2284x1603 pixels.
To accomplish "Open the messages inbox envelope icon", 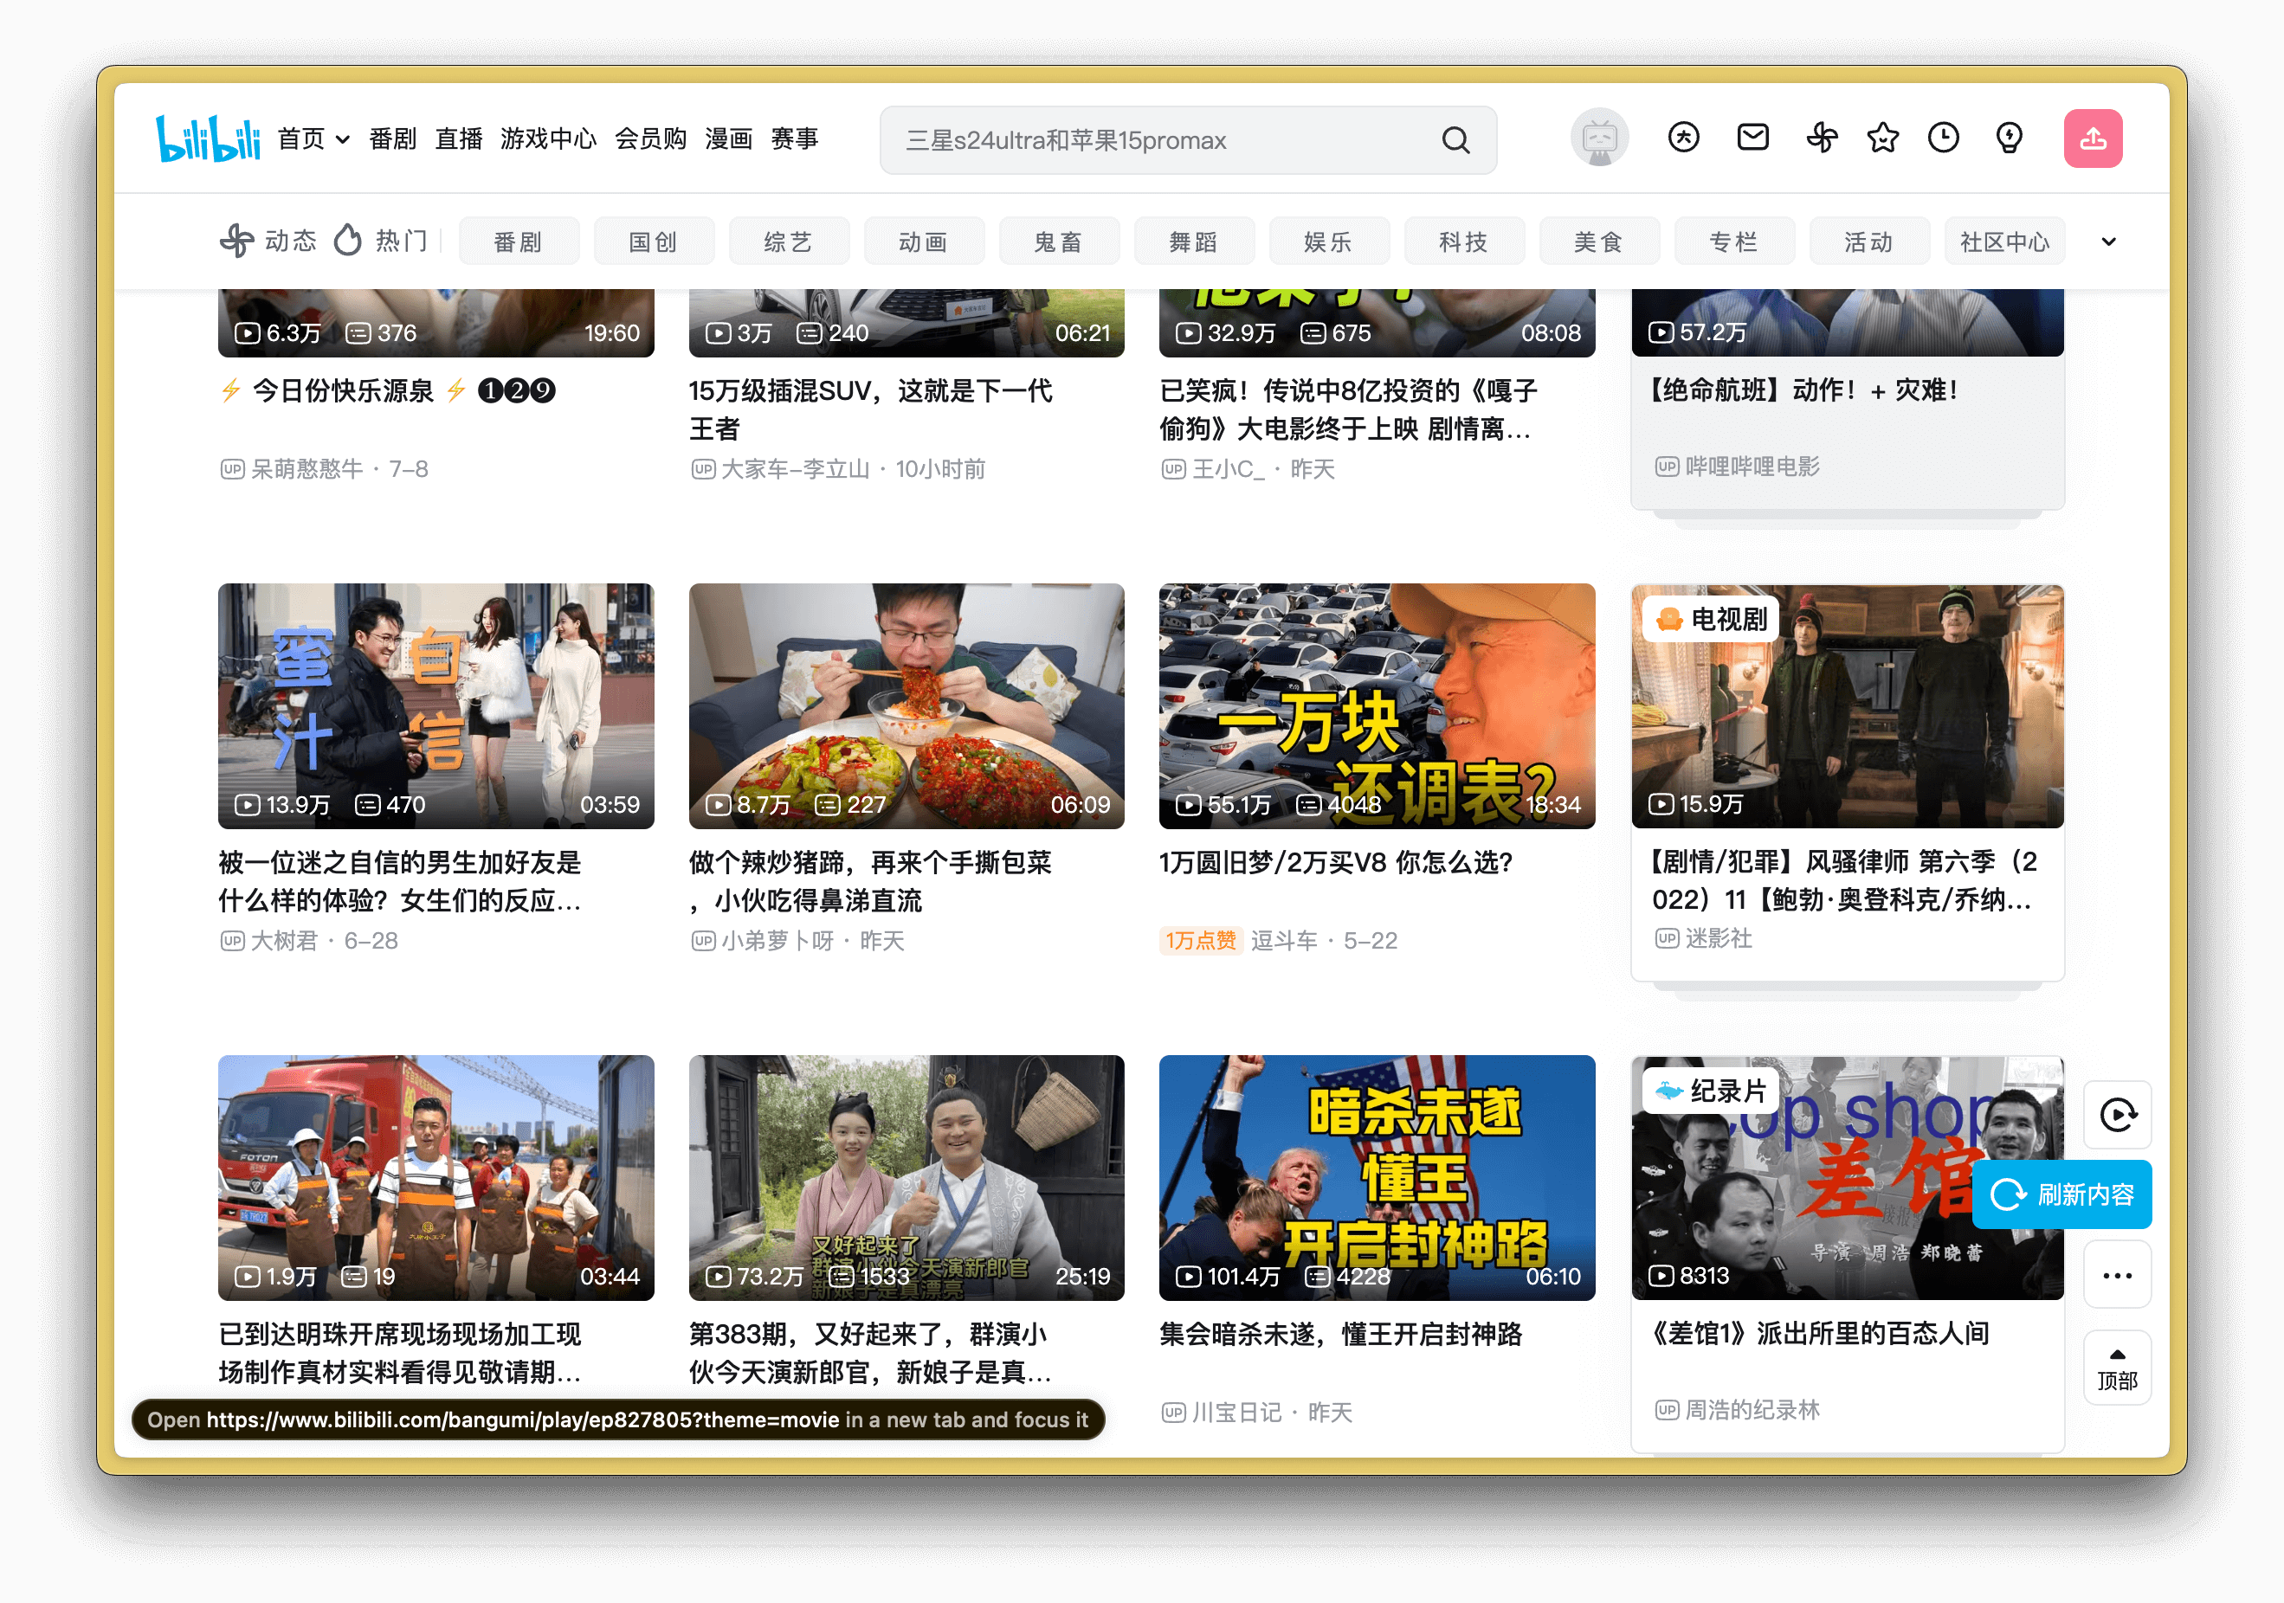I will [x=1754, y=138].
